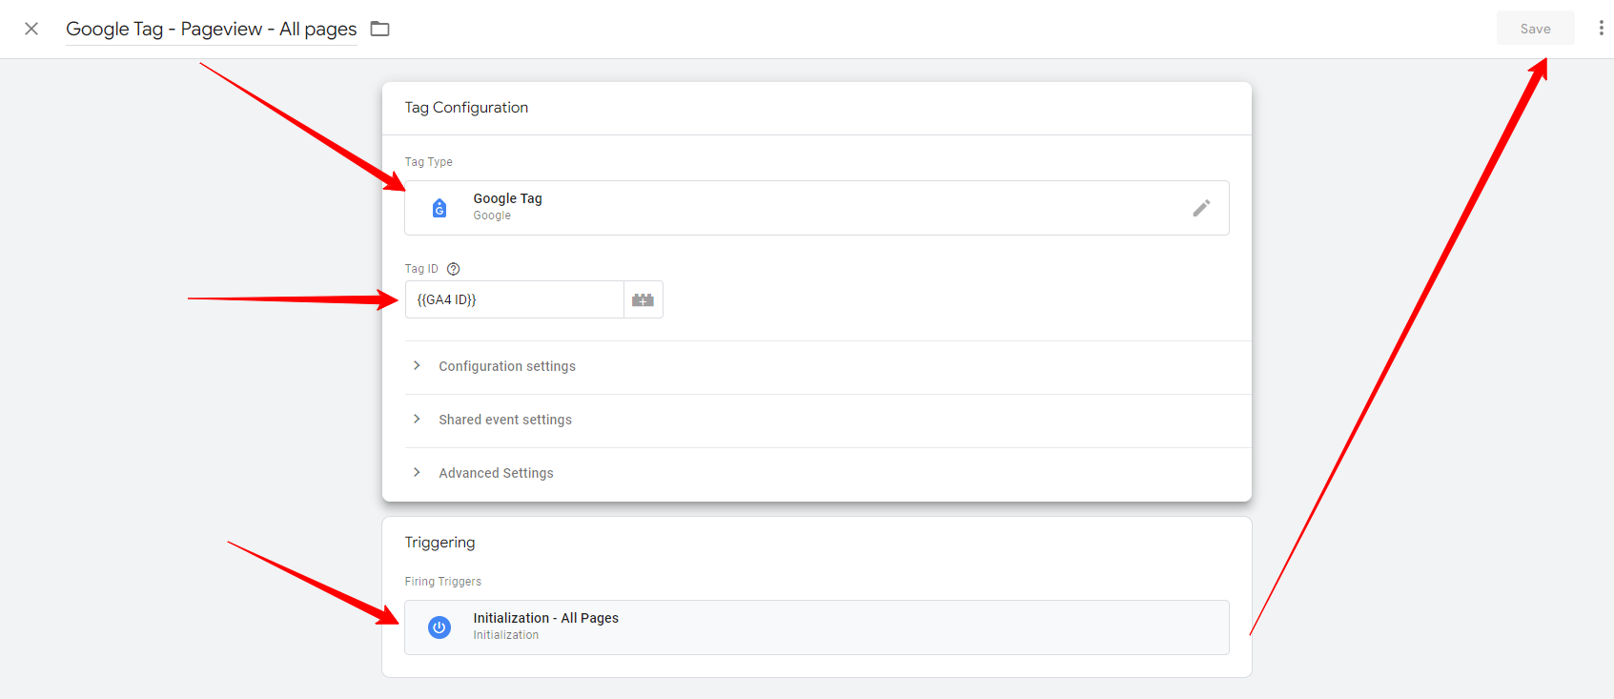
Task: Click the Triggering section heading
Action: [439, 543]
